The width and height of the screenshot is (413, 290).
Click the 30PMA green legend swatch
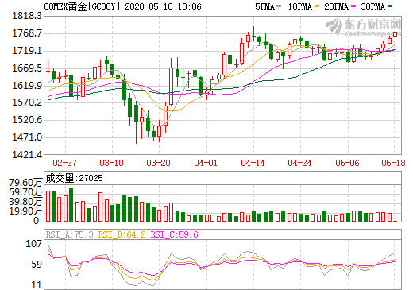click(390, 6)
